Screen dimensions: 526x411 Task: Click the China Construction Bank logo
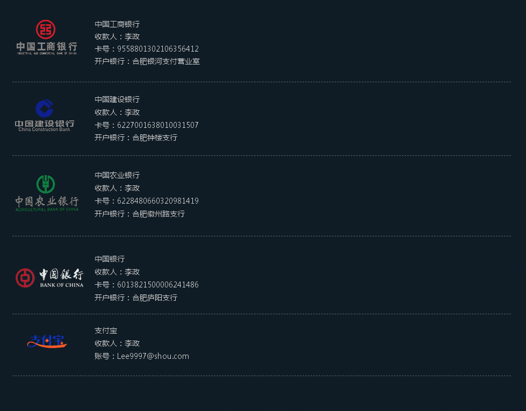tap(45, 116)
